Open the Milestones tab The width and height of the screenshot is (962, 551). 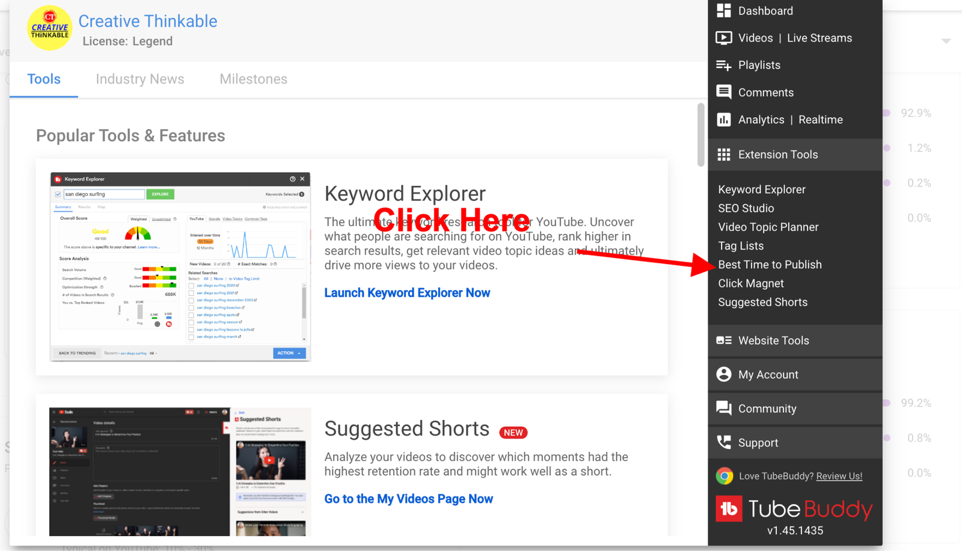click(253, 79)
